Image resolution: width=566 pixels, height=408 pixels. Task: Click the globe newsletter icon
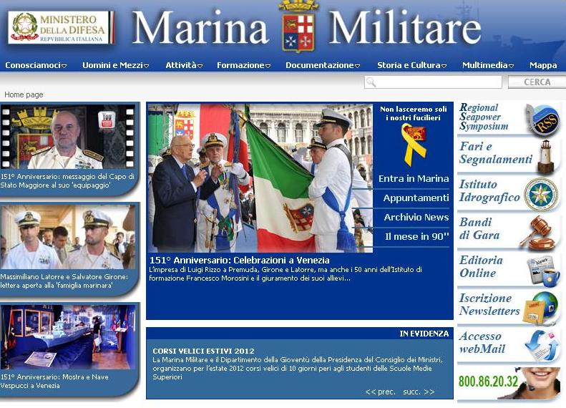[x=540, y=308]
